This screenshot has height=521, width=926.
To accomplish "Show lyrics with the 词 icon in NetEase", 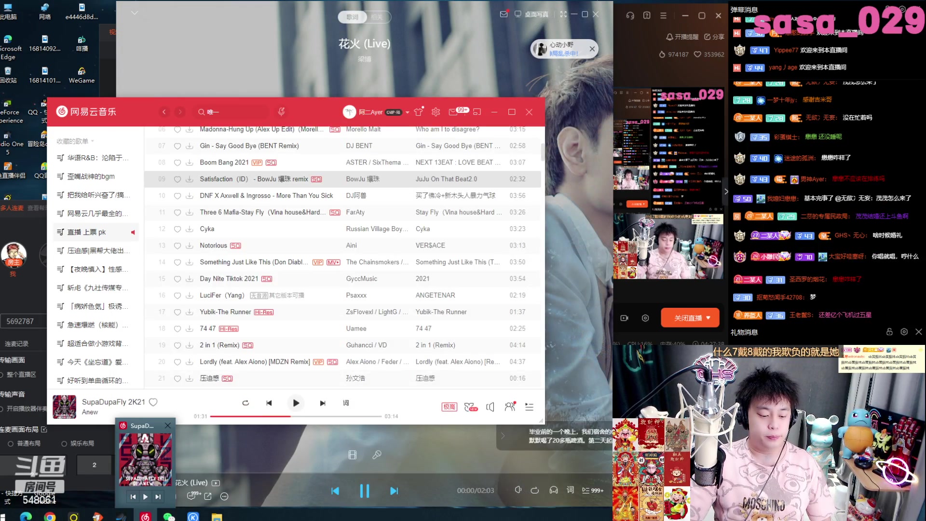I will coord(346,403).
